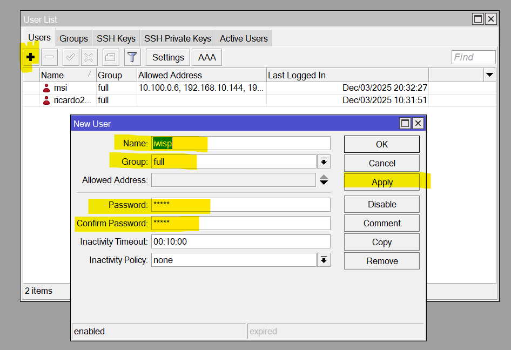Expand the Group dropdown arrow
Screen dimensions: 511x350
pyautogui.click(x=324, y=161)
